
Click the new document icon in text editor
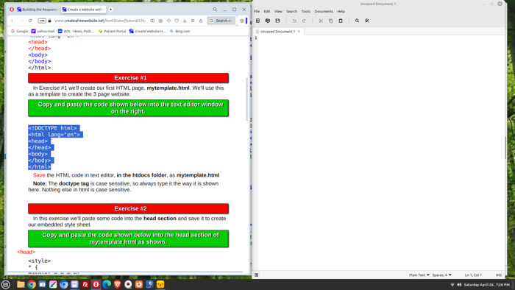pos(257,21)
